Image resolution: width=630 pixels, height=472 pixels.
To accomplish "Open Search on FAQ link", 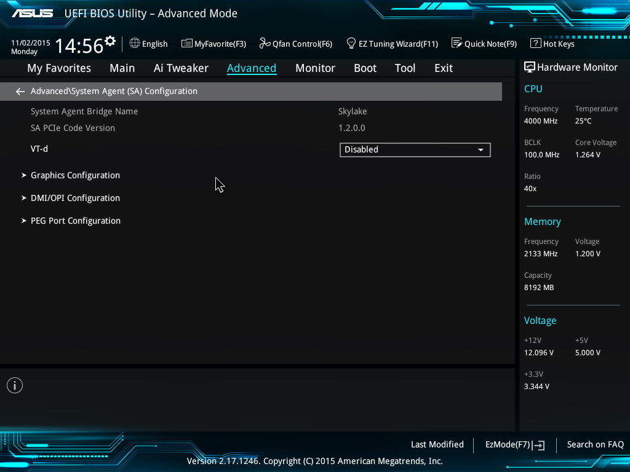I will tap(595, 444).
